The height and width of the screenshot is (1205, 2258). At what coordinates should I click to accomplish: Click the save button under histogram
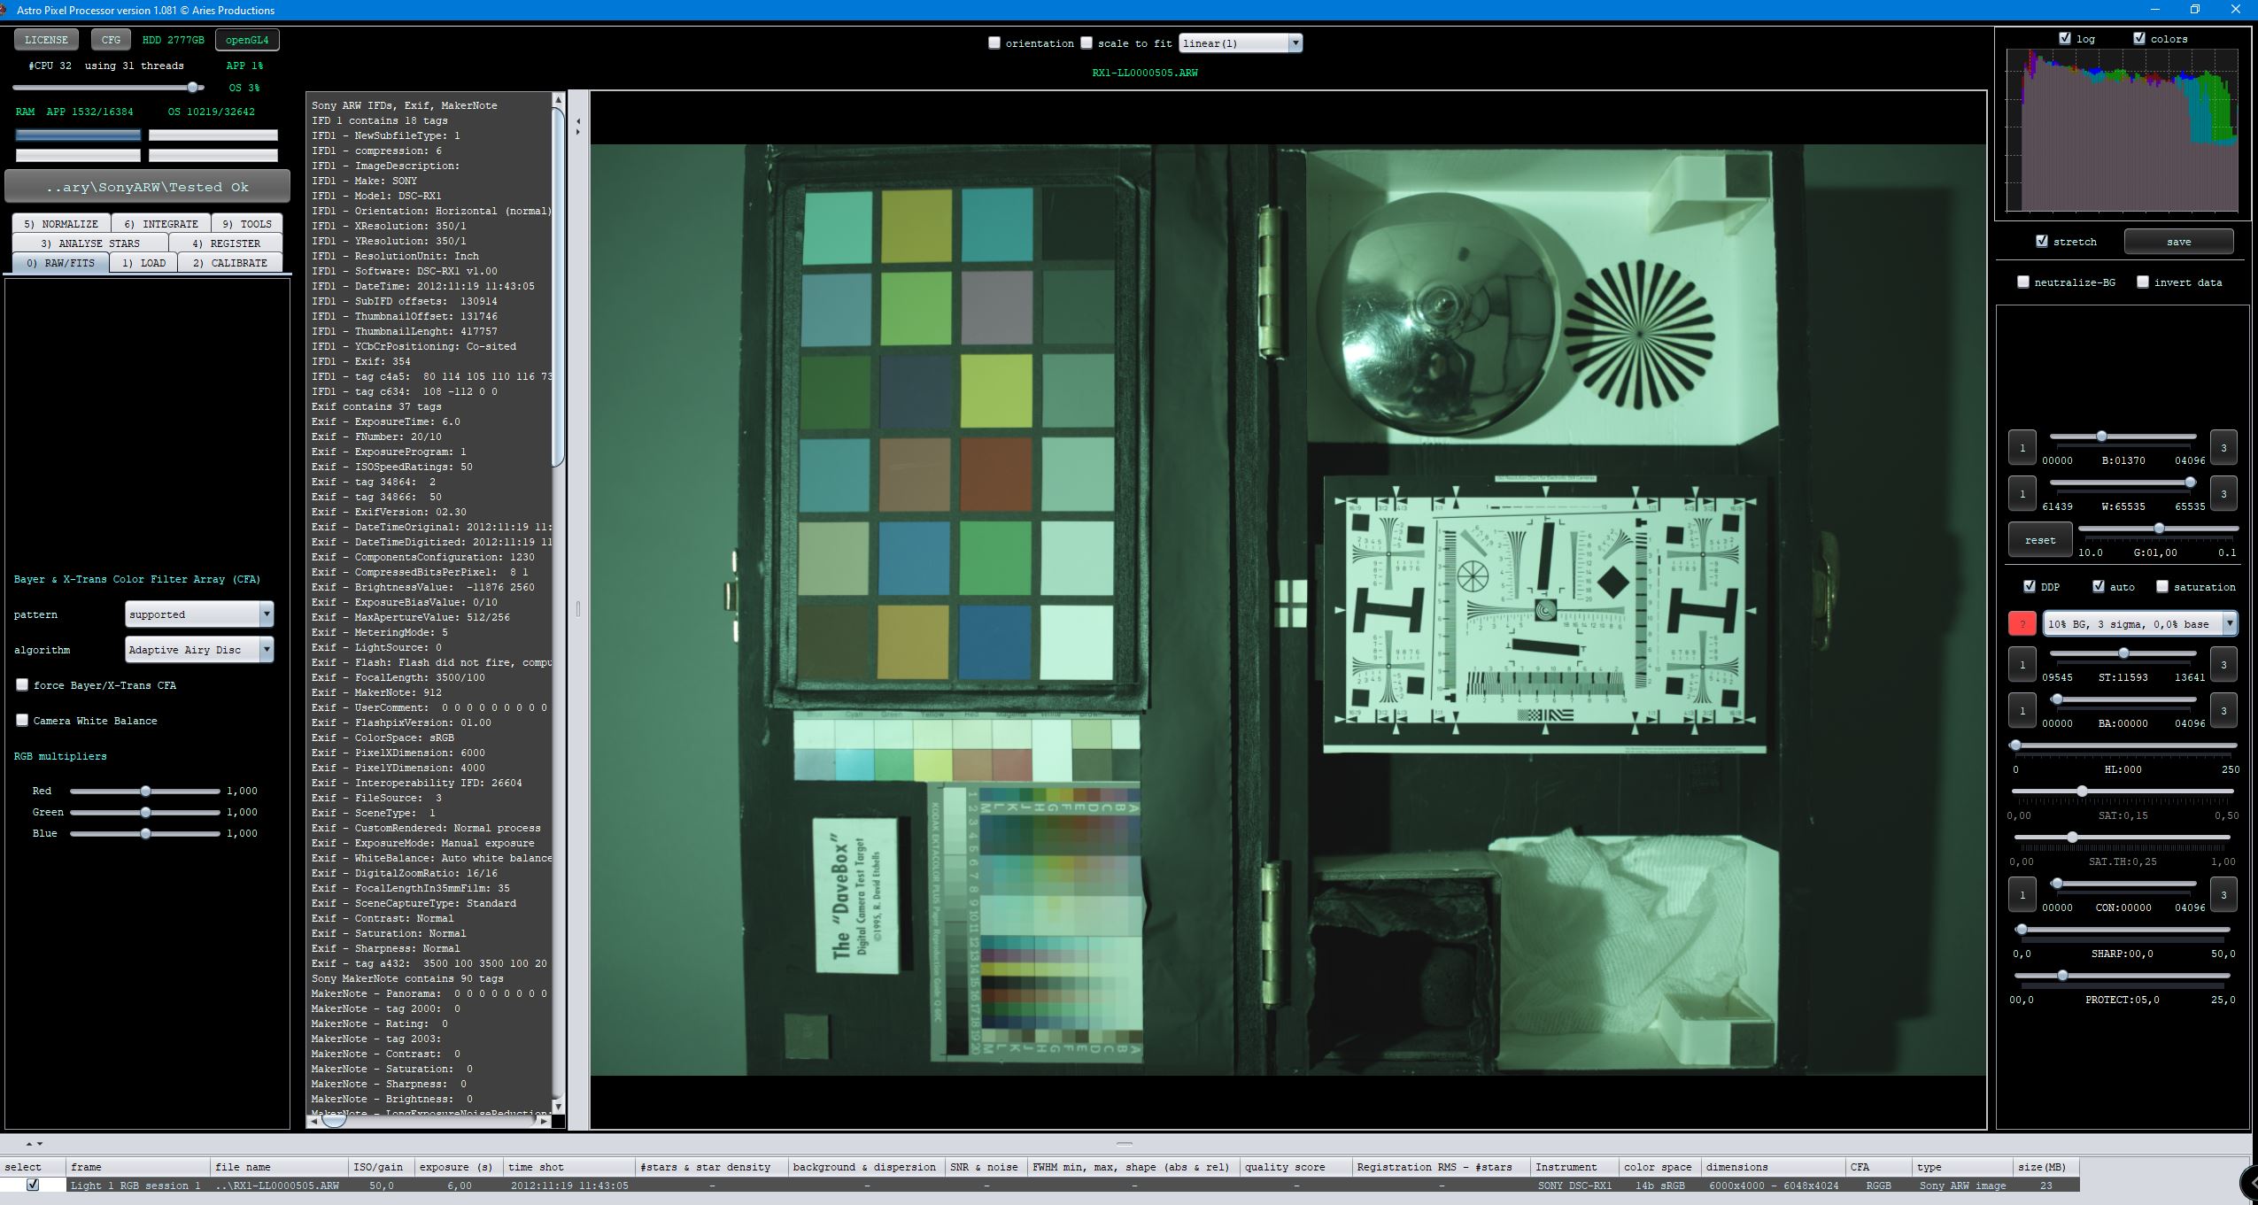click(x=2178, y=242)
